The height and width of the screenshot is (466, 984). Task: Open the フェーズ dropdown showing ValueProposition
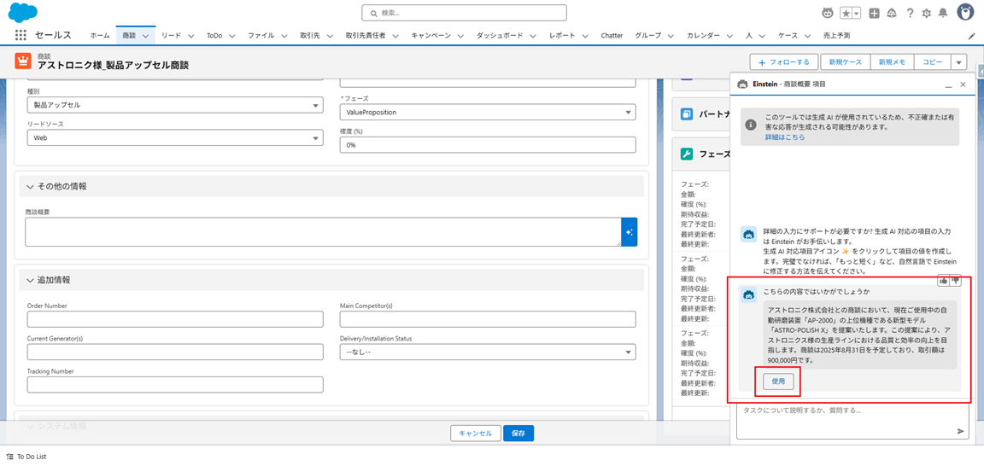pos(488,112)
